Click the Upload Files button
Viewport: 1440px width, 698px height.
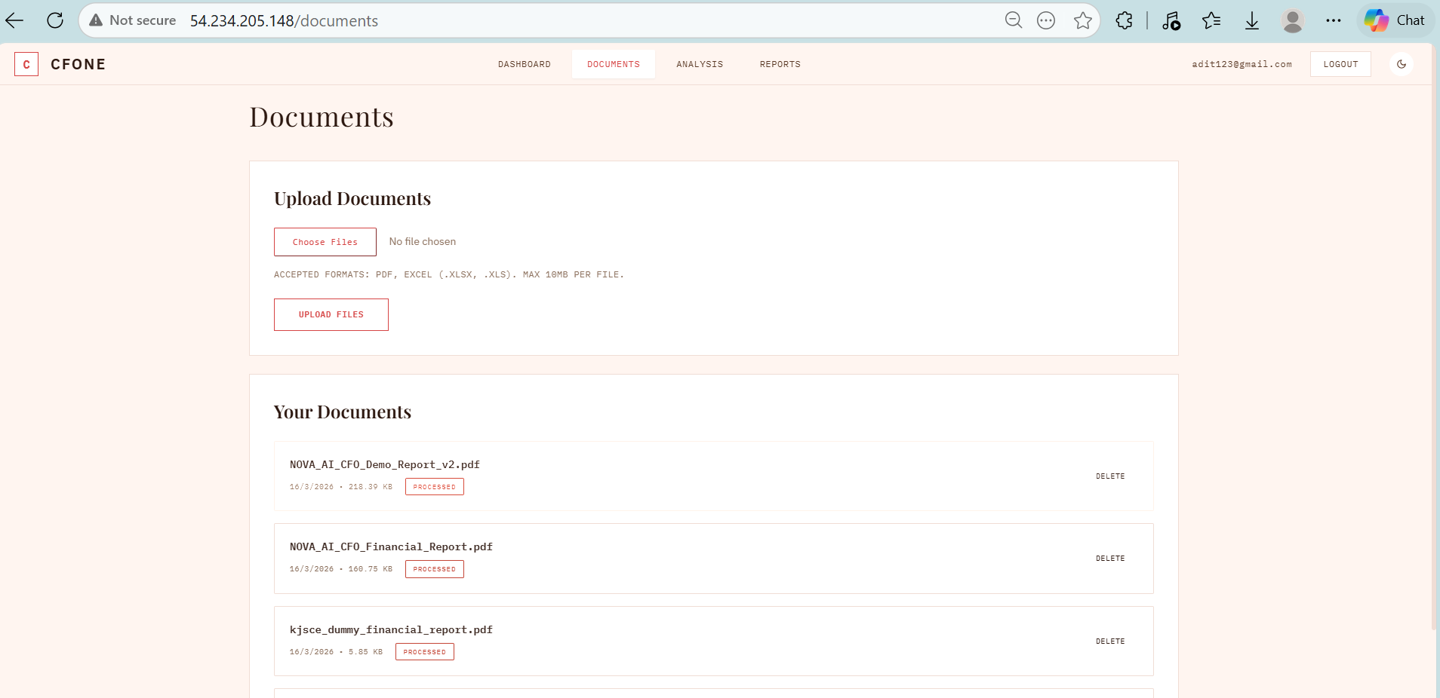click(331, 314)
